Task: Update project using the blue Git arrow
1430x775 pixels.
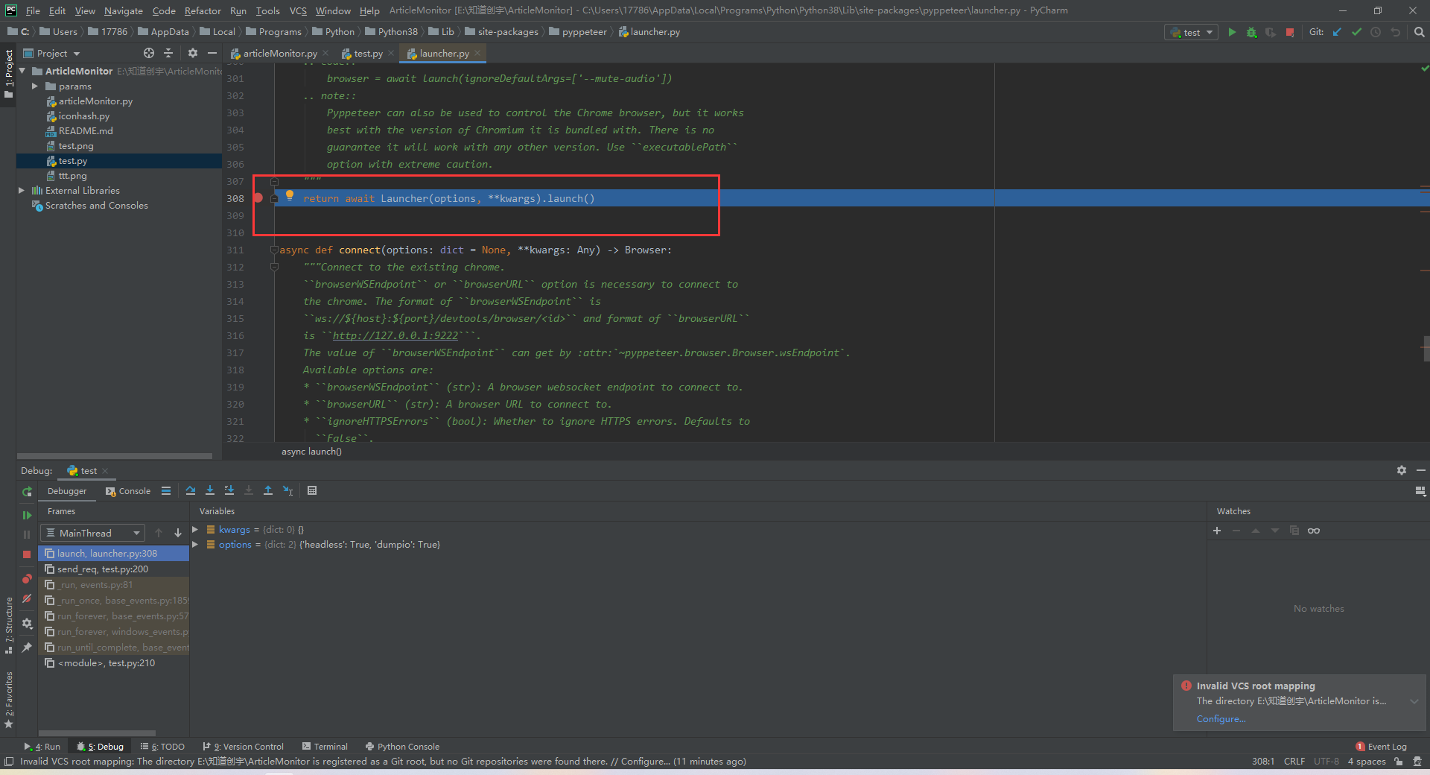Action: tap(1337, 32)
